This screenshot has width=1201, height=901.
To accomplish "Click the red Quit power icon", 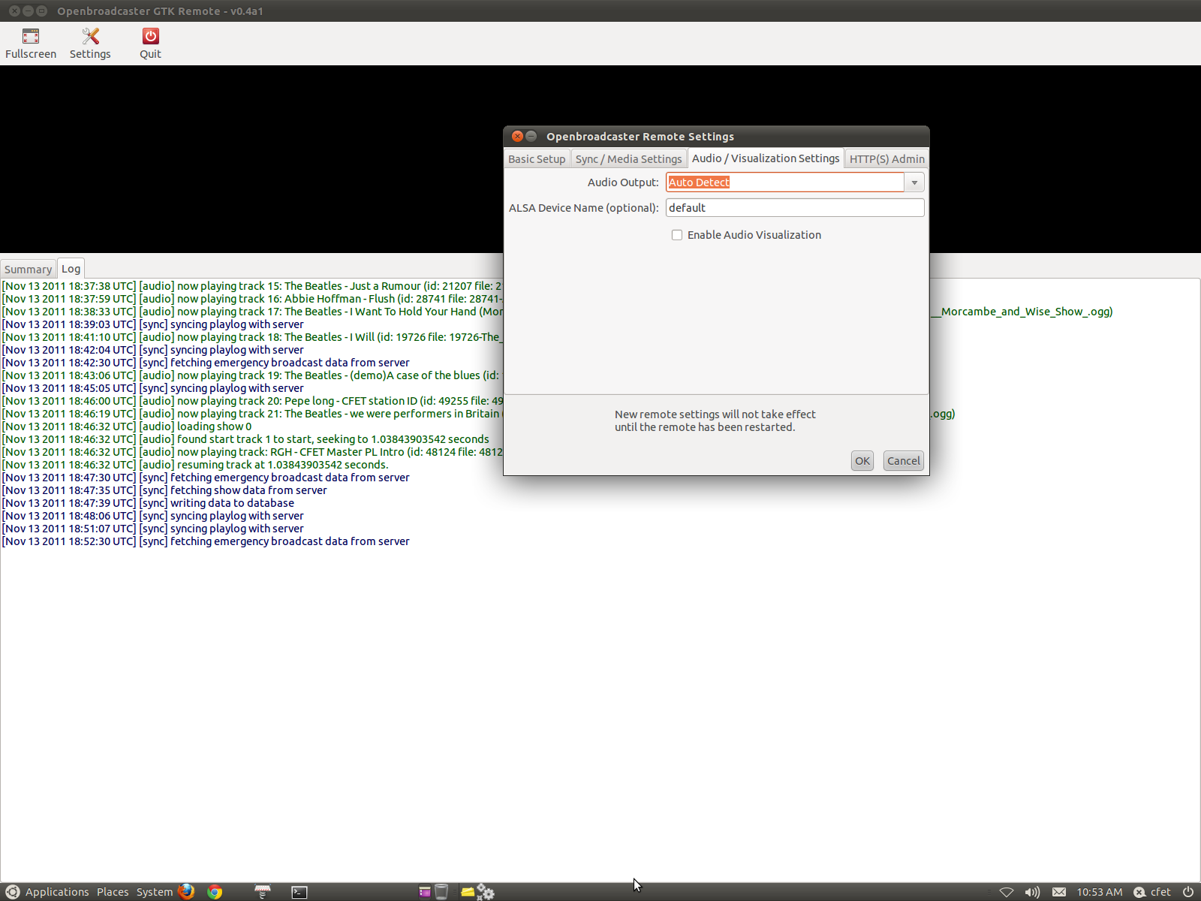I will coord(151,36).
